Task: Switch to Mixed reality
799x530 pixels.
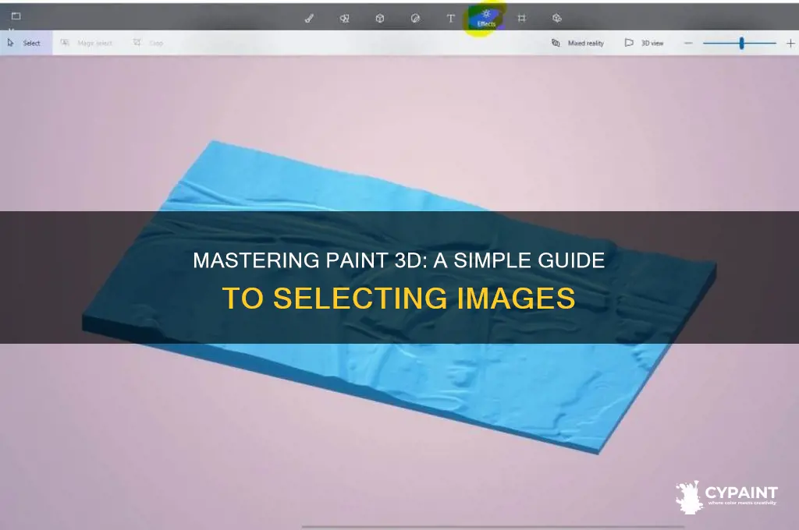Action: [x=578, y=44]
